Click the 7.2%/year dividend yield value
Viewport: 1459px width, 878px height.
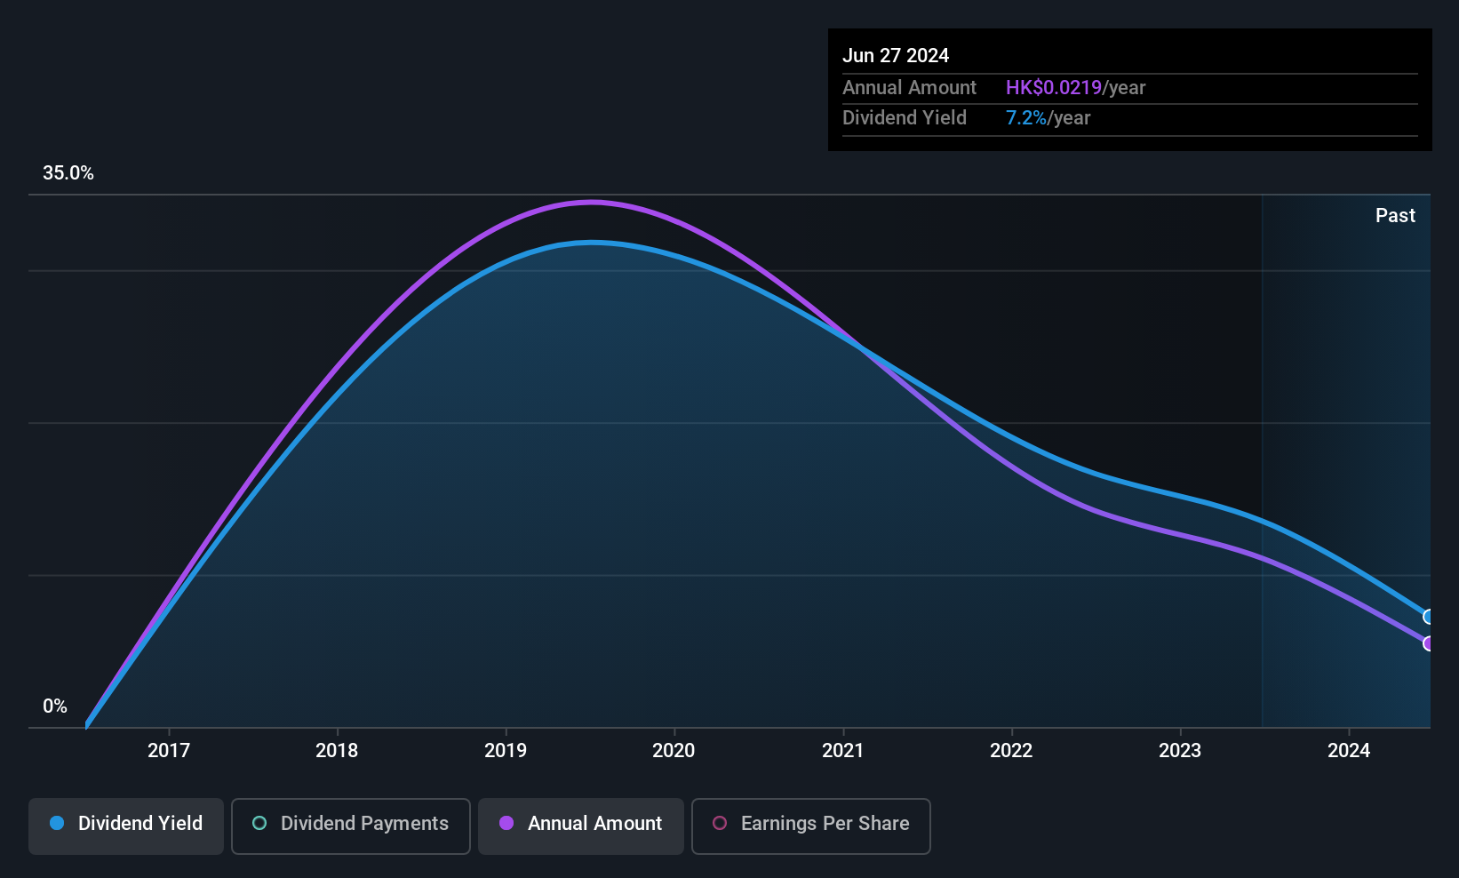(1048, 118)
